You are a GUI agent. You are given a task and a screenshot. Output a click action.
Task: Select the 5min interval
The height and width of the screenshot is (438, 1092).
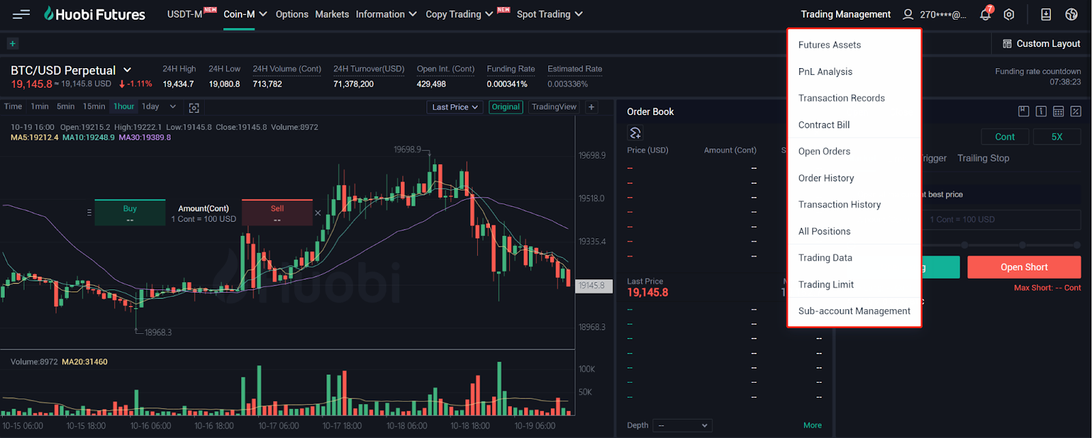[x=66, y=107]
